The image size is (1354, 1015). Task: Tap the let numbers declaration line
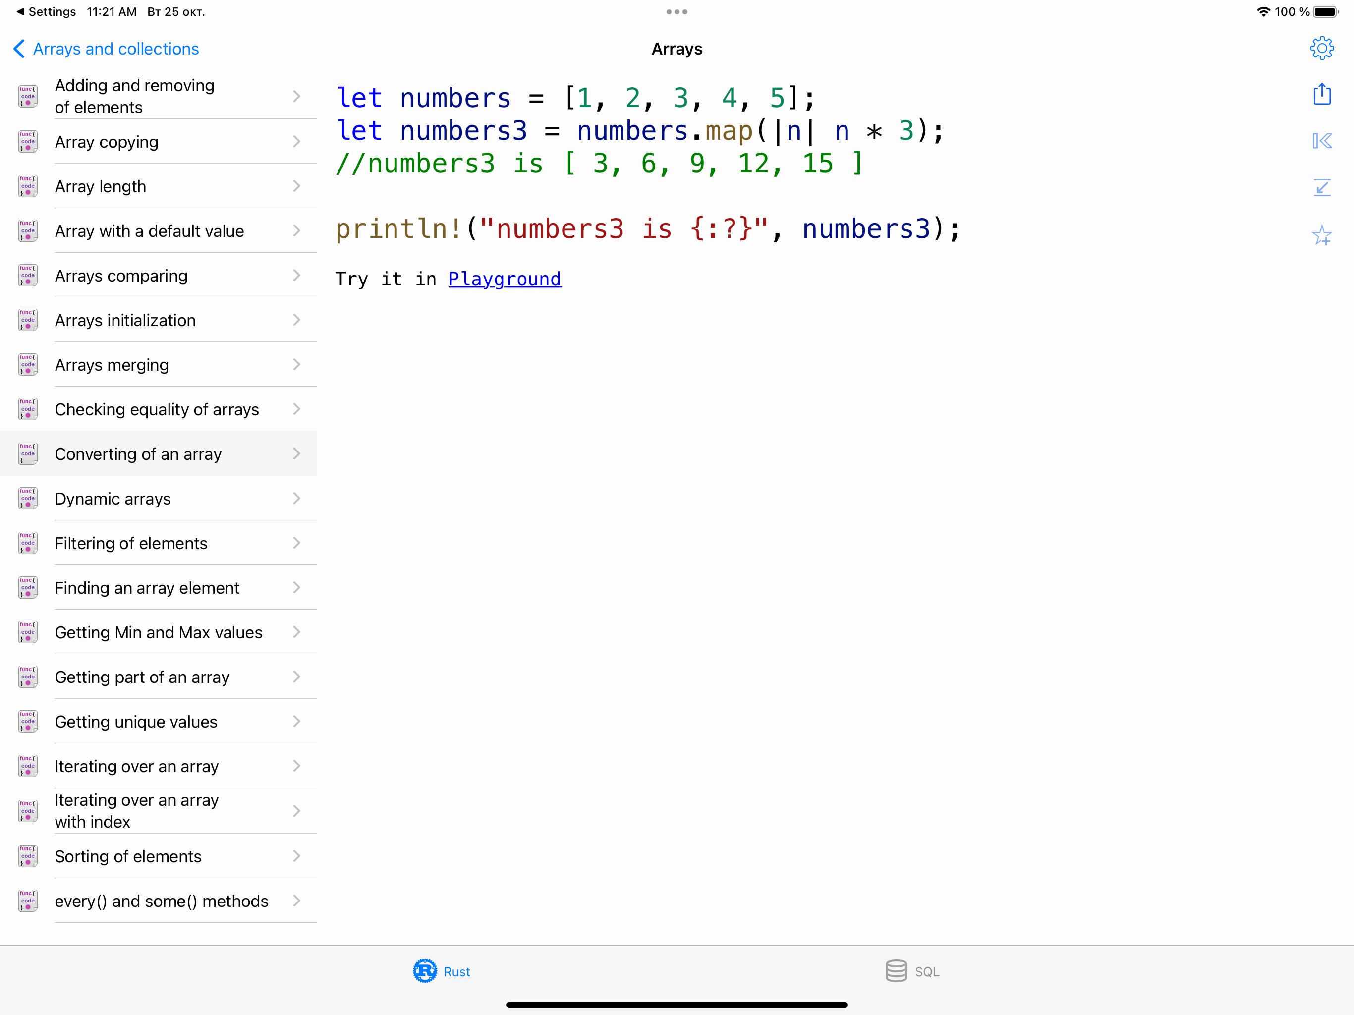point(576,98)
